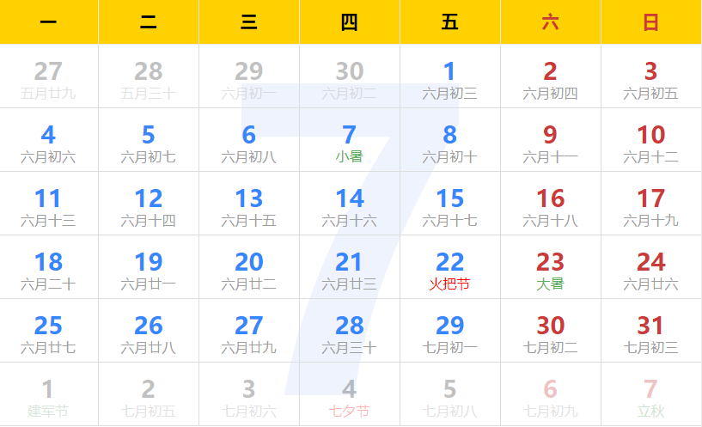Viewport: 702px width, 427px height.
Task: Select greyed August 6 (七月初九)
Action: (x=551, y=393)
